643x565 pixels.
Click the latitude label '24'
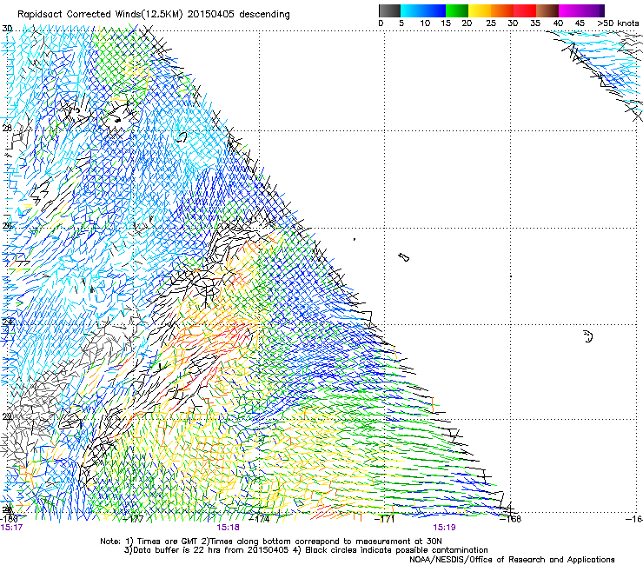tap(7, 322)
